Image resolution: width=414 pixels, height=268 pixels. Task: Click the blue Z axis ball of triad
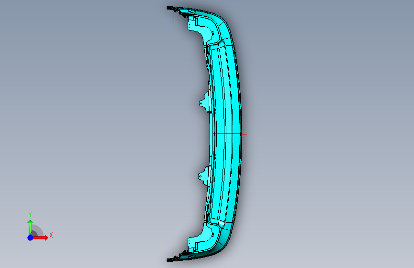point(31,237)
